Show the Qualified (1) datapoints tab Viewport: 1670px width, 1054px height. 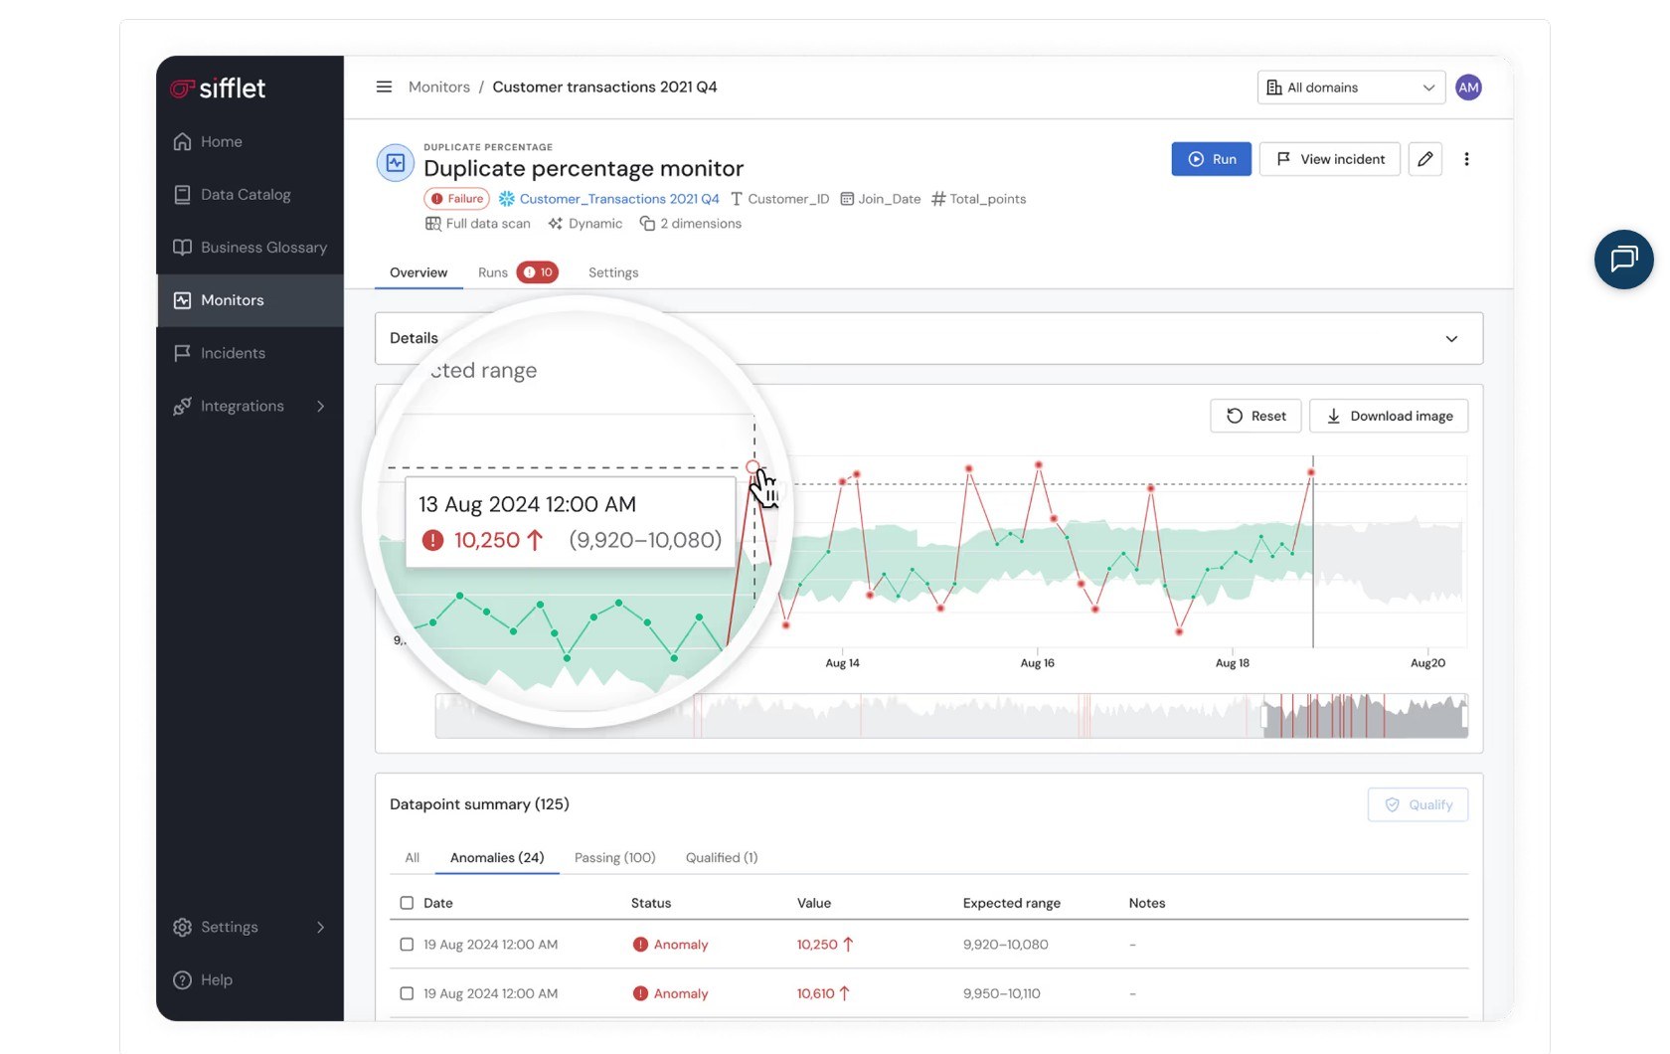(722, 857)
